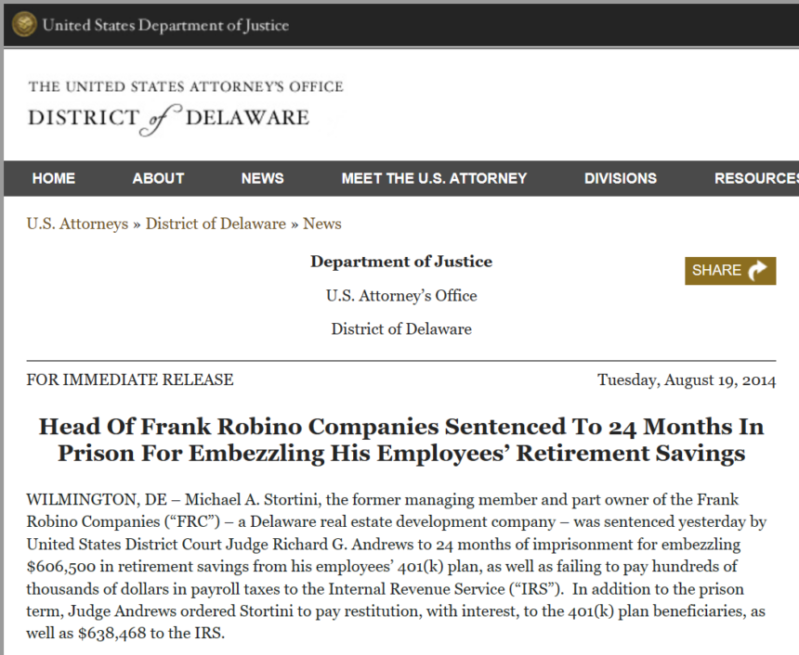The width and height of the screenshot is (799, 655).
Task: Select NEWS in the navigation bar
Action: coord(262,178)
